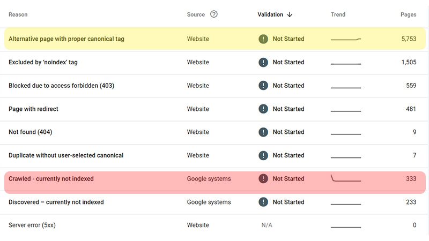Click 'Not Started' text on Page with redirect row
This screenshot has width=429, height=241.
289,109
